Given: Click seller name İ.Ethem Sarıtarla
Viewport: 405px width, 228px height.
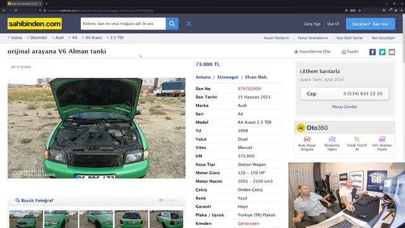Looking at the screenshot, I should tap(320, 72).
